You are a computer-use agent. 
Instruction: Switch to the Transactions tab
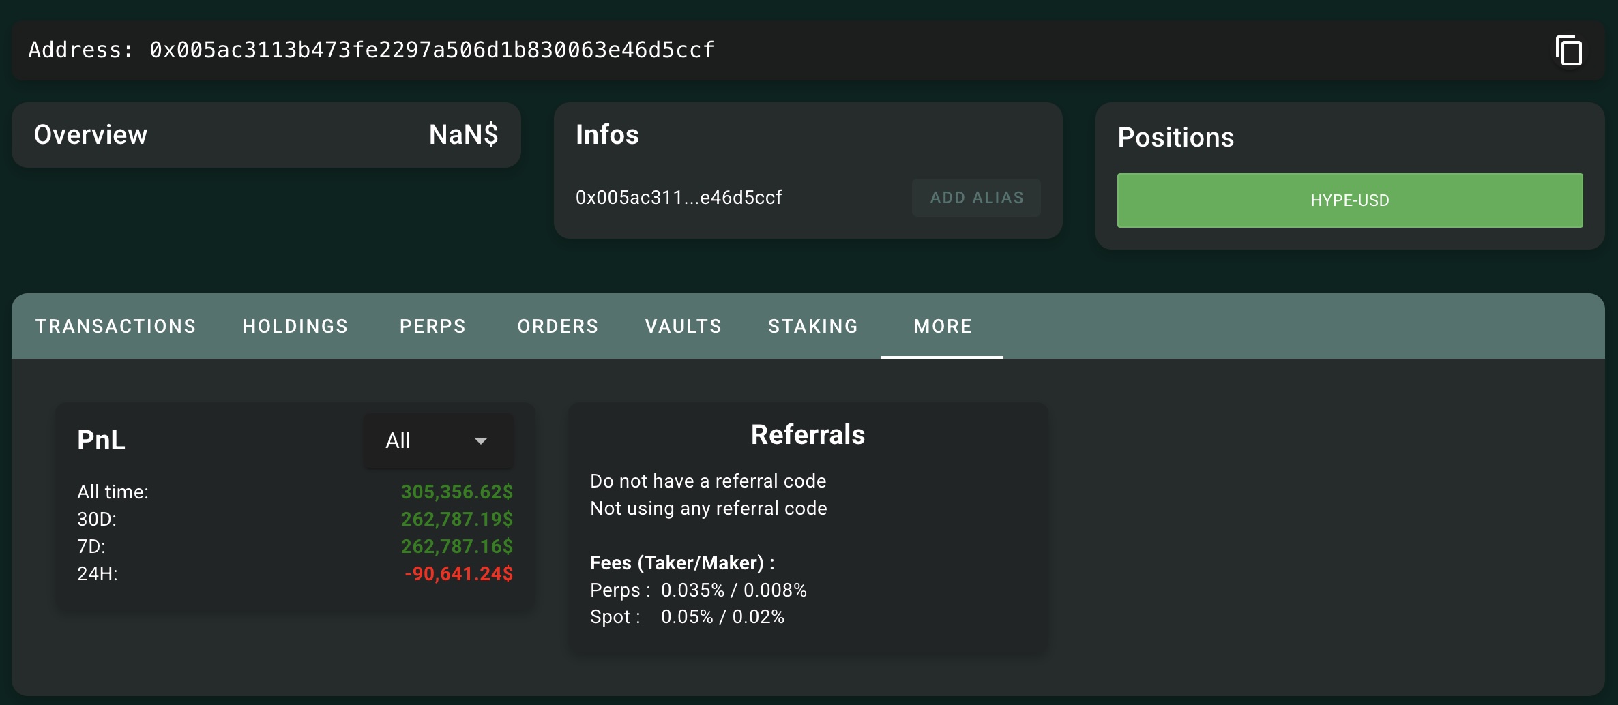116,326
